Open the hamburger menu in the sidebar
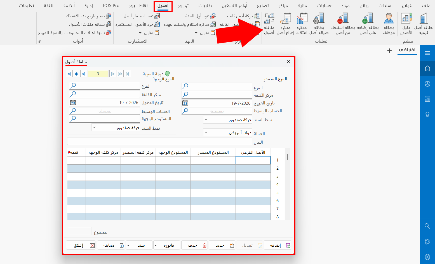435x264 pixels. [x=427, y=53]
